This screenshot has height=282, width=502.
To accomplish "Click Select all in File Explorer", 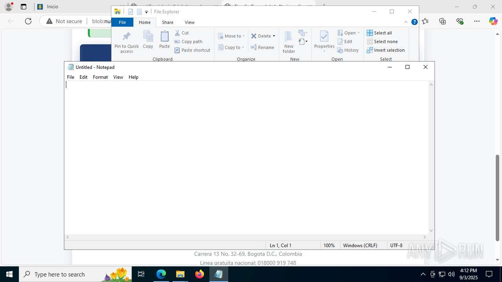I will click(x=379, y=33).
